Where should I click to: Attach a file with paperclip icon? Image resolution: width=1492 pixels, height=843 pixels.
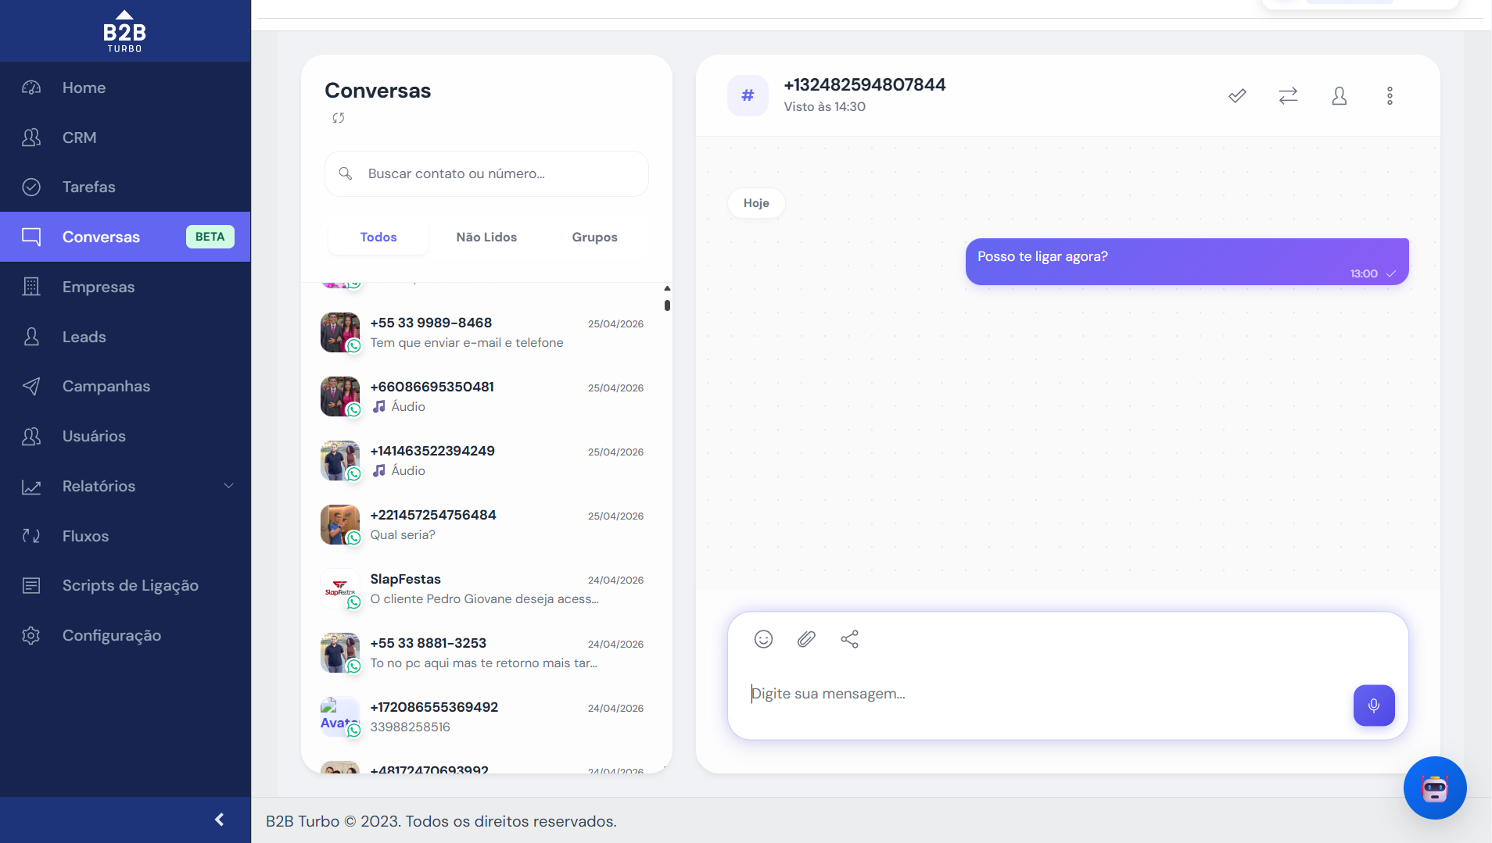coord(806,639)
